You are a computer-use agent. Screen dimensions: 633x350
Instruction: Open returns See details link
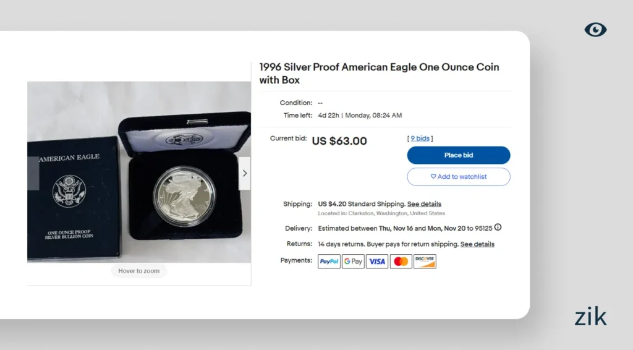pos(477,244)
